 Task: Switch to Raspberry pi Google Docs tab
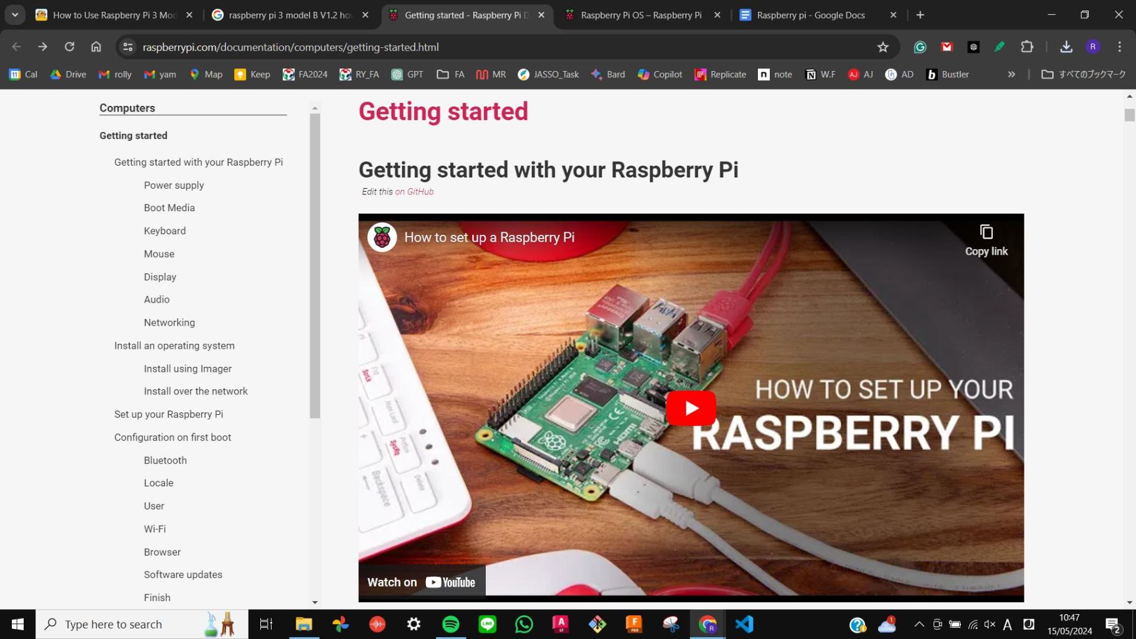click(818, 15)
